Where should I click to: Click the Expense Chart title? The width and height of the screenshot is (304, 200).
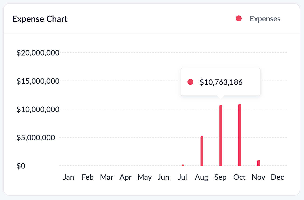pos(40,19)
